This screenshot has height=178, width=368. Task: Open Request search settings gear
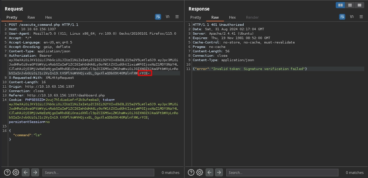pos(16,173)
